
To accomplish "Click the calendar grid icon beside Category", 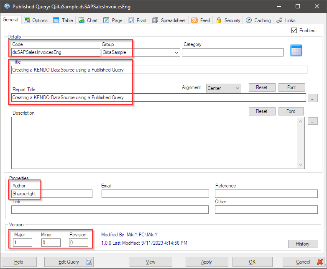I will (x=296, y=50).
